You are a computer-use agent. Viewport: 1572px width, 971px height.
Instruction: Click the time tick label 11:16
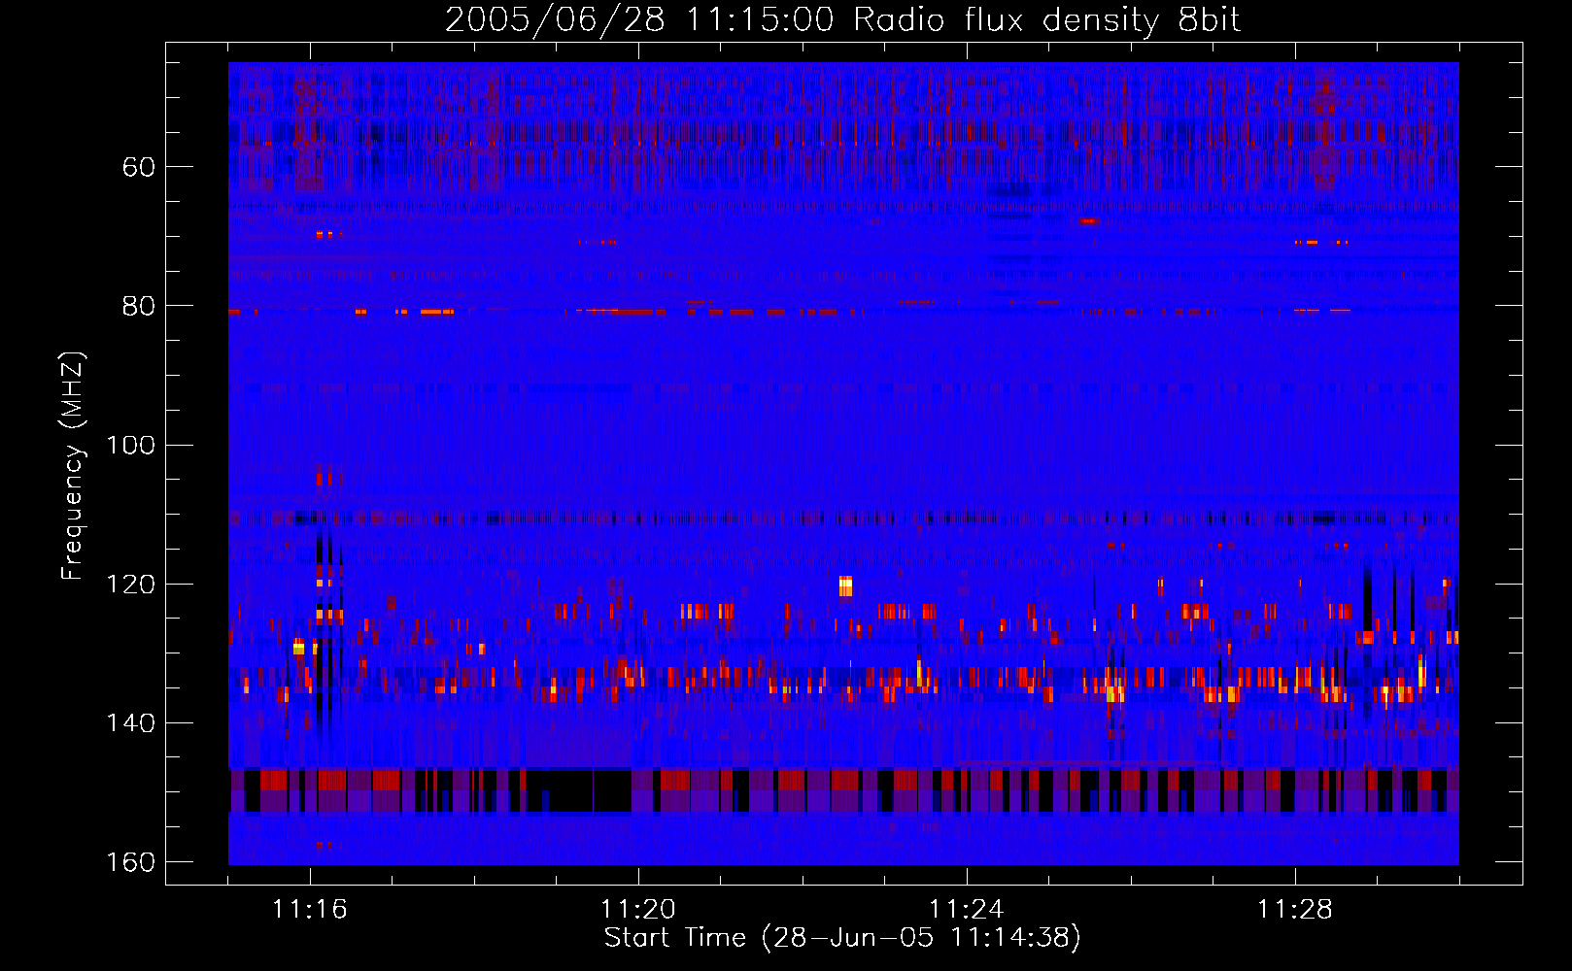310,909
